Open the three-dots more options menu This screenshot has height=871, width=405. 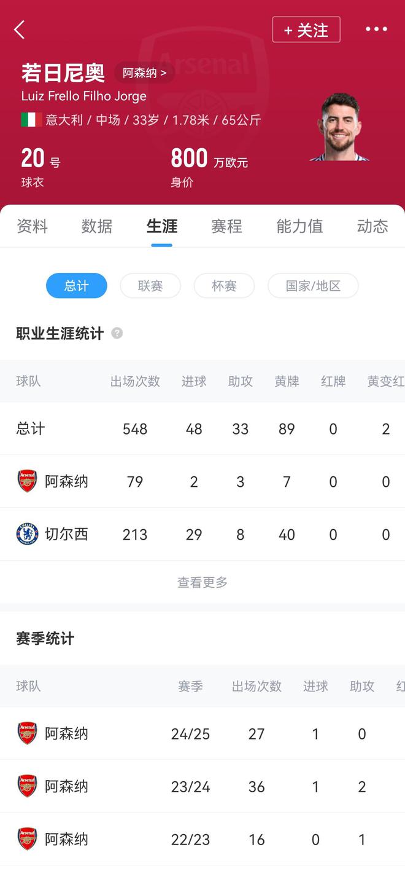tap(376, 30)
